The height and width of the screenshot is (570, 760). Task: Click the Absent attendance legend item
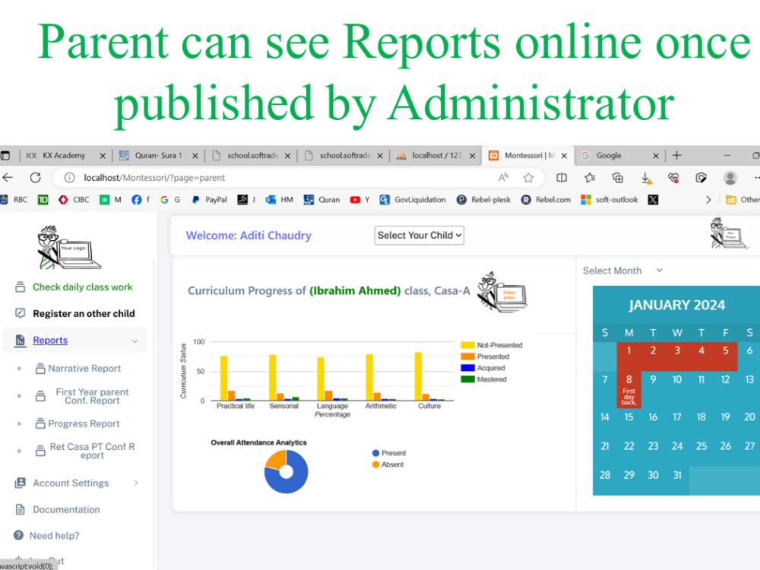(388, 464)
